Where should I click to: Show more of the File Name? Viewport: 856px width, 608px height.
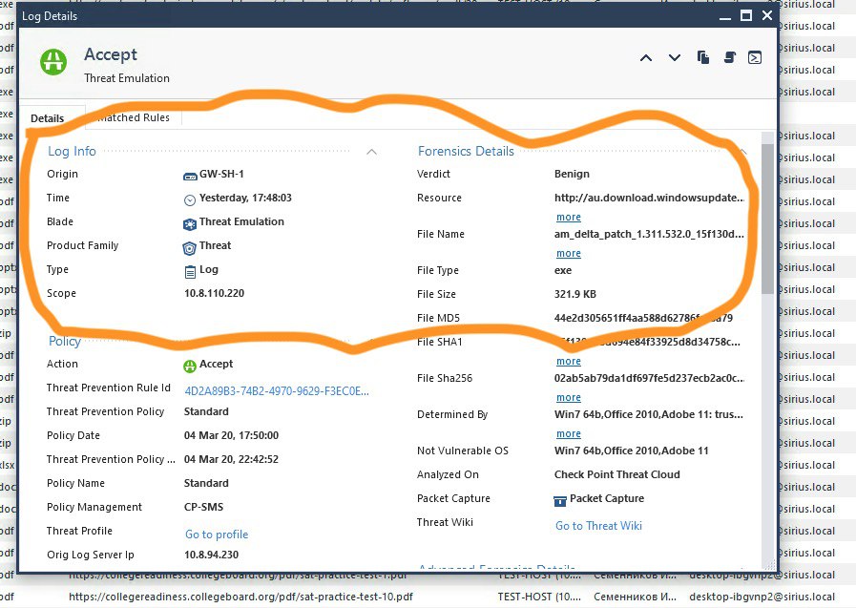click(x=569, y=253)
